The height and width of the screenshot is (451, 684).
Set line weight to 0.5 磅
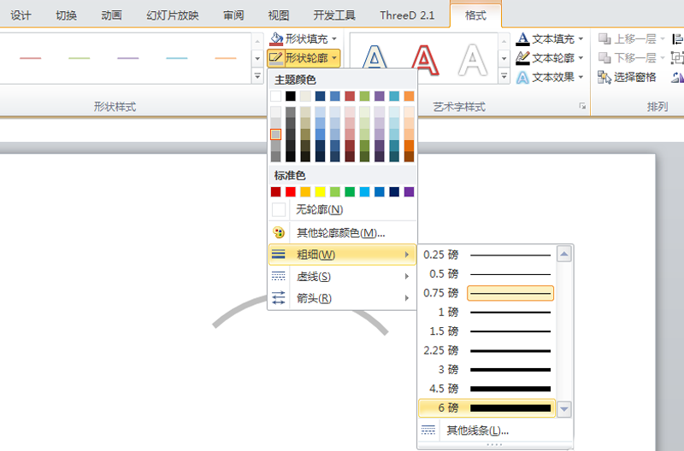tap(486, 273)
